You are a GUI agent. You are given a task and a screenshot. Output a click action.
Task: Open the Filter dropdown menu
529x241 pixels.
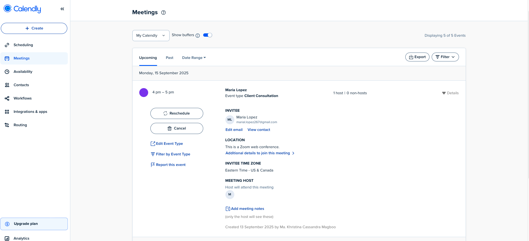[445, 57]
